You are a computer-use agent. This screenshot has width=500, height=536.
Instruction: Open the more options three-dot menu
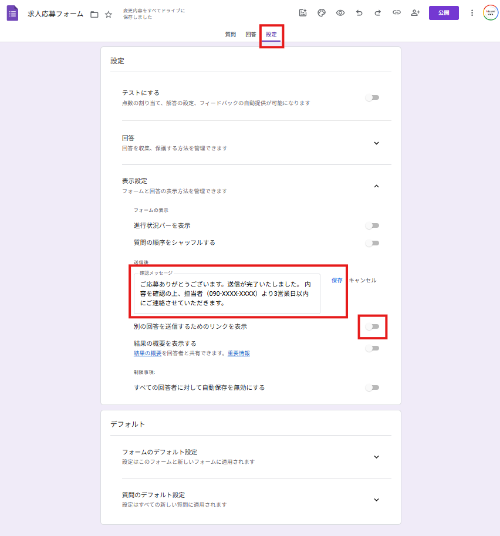click(472, 12)
